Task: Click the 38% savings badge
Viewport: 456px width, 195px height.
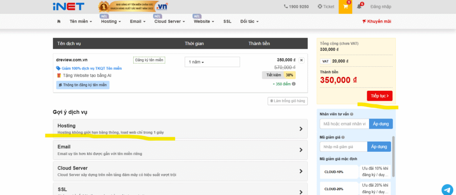Action: [x=289, y=75]
